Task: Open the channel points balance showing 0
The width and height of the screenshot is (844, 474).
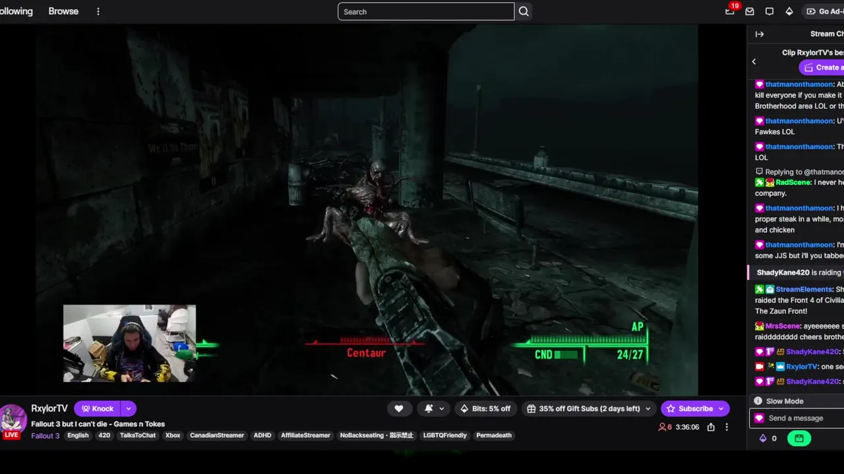Action: (x=768, y=438)
